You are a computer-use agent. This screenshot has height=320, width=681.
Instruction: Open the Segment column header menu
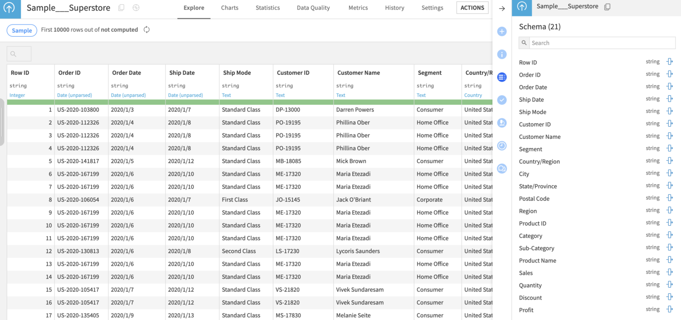tap(430, 73)
